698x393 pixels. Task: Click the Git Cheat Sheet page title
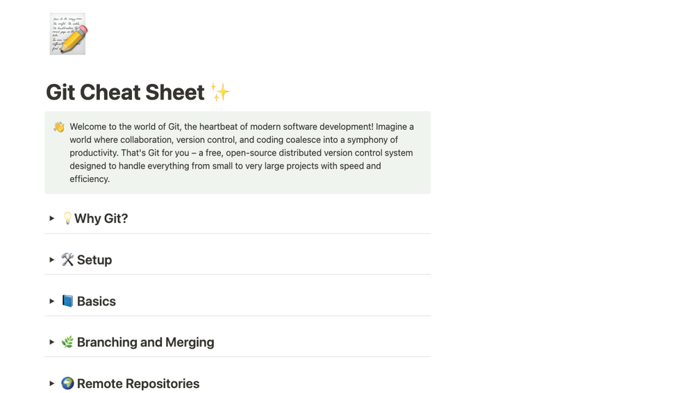(125, 92)
